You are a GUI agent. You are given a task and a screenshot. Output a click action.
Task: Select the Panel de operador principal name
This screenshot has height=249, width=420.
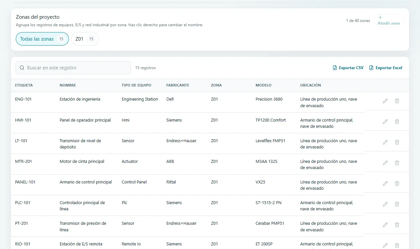[x=85, y=120]
